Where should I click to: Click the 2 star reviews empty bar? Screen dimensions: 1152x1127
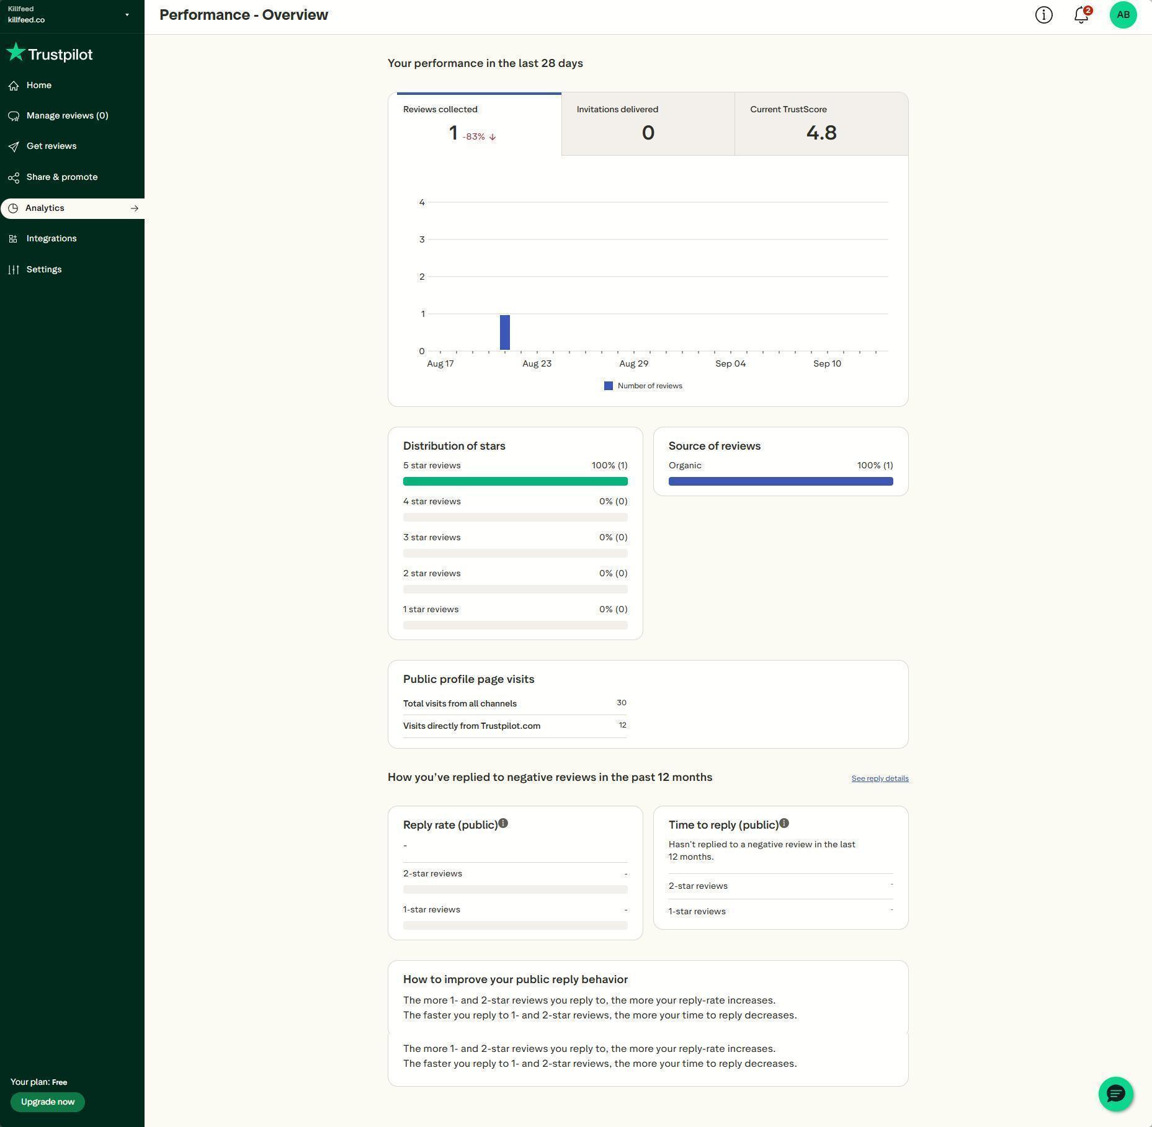(516, 589)
